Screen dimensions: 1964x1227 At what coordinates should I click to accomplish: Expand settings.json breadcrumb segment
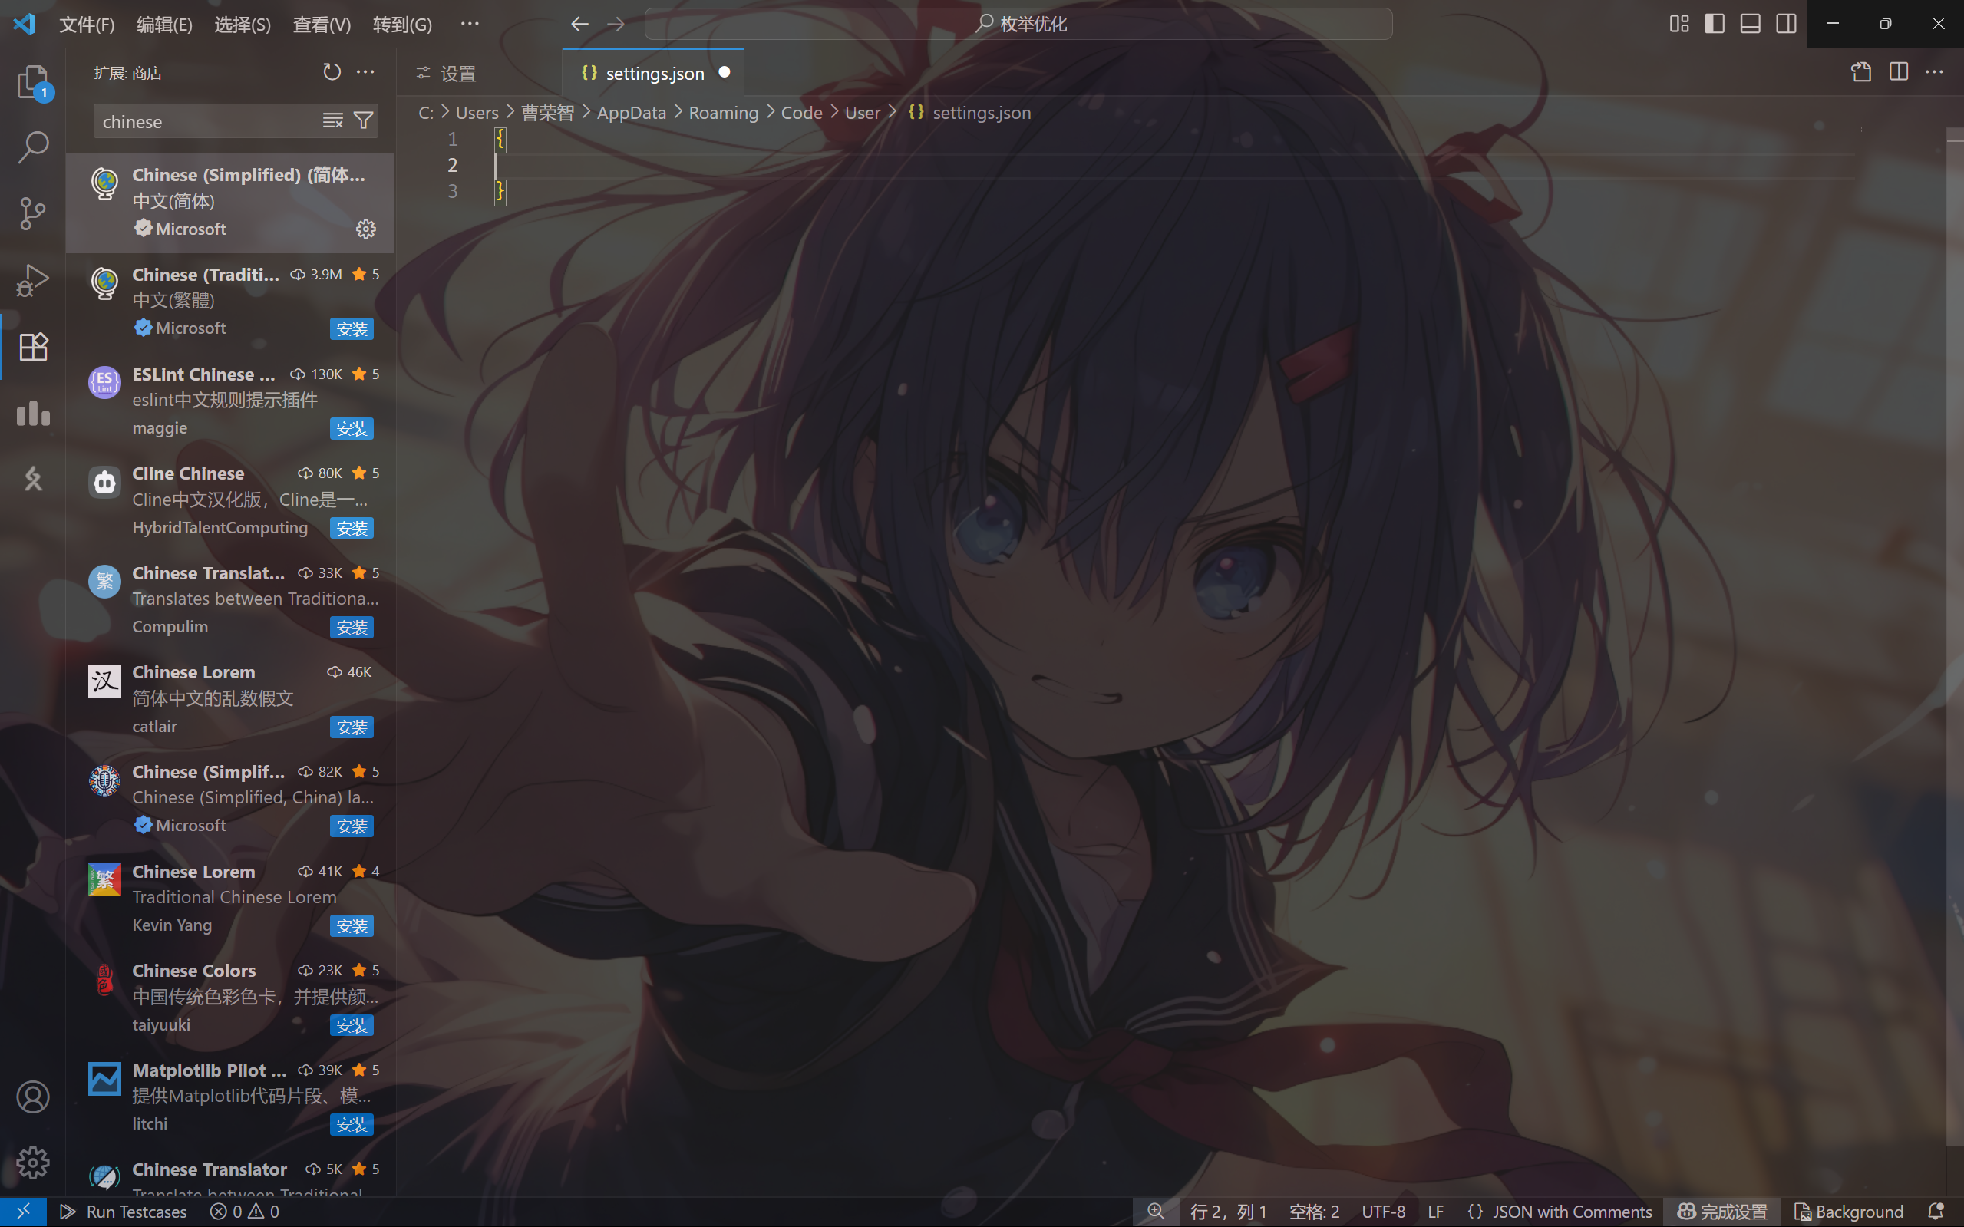tap(970, 113)
